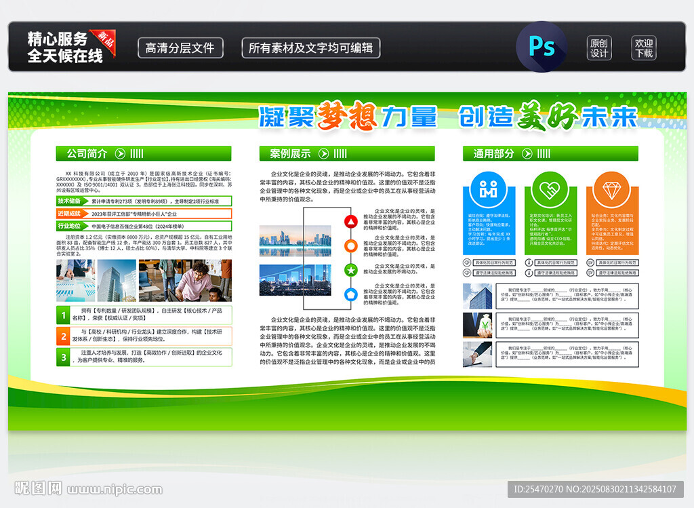
Task: Open the photo of hands over charts
Action: 76,281
